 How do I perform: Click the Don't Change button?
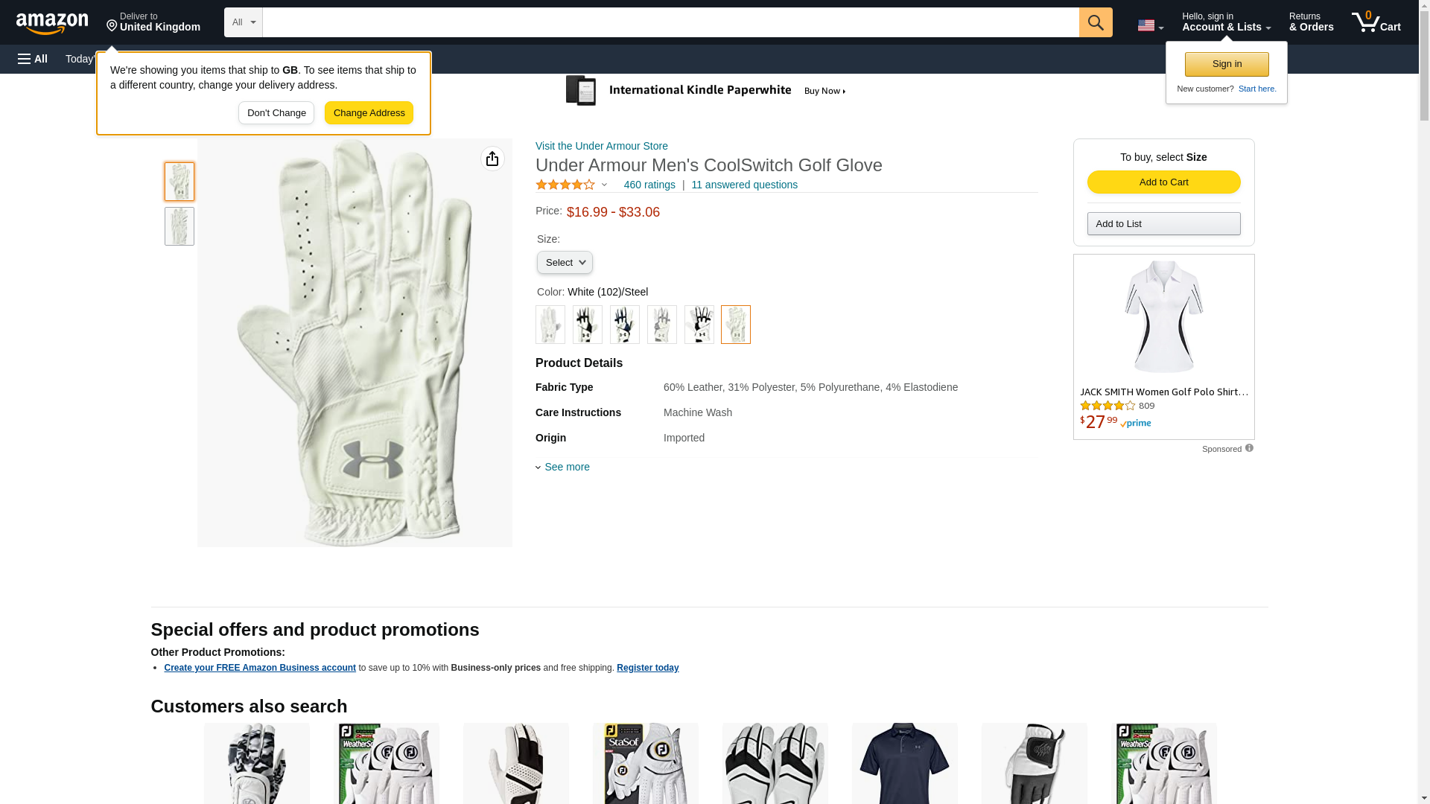(276, 113)
